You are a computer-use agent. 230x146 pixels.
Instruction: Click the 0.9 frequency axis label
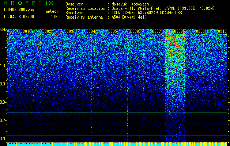(x=3, y=84)
